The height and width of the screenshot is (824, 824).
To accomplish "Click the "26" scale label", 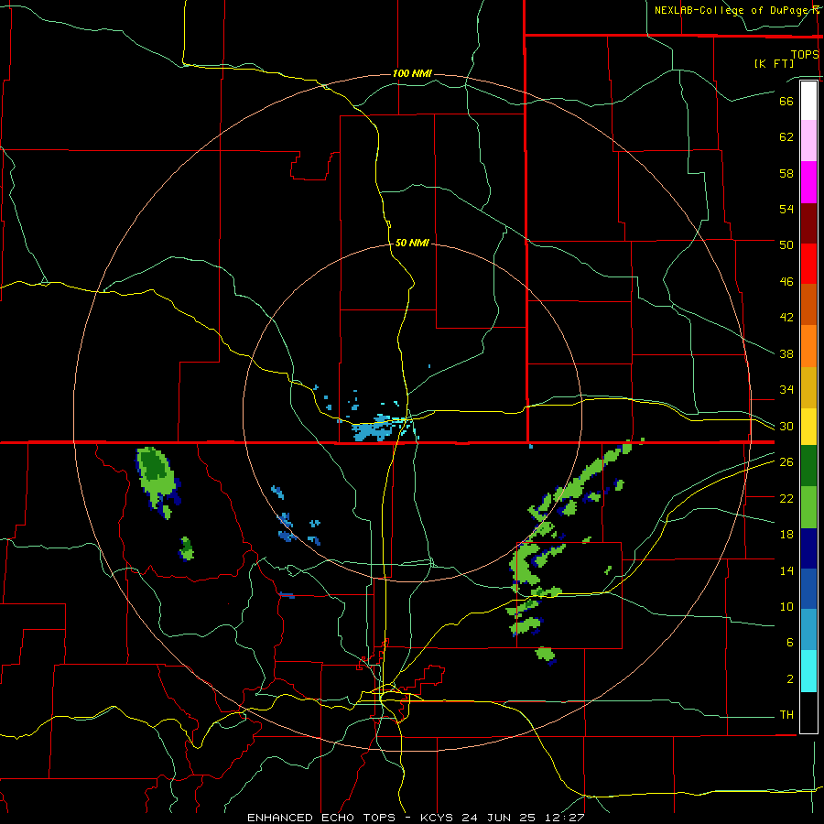I will 786,462.
